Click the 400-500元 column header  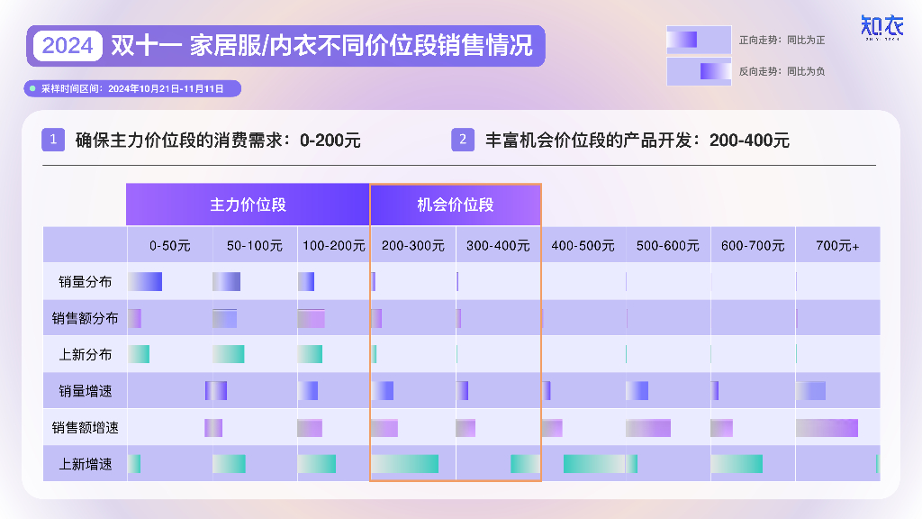point(583,245)
